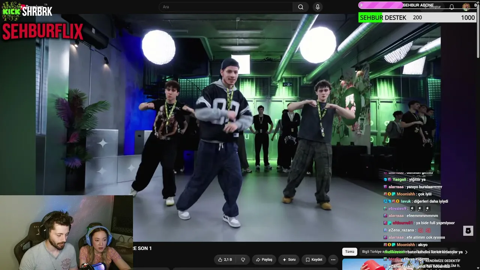Focus the Ara search field
The height and width of the screenshot is (270, 480).
(x=226, y=7)
